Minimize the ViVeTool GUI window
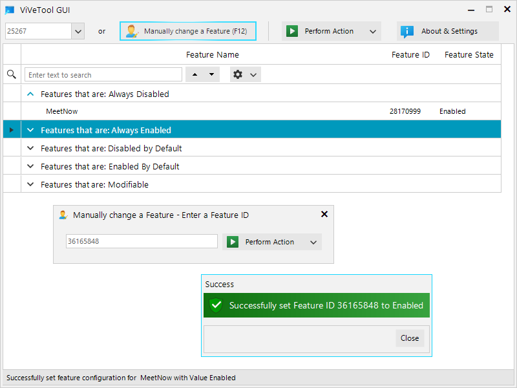Image resolution: width=517 pixels, height=388 pixels. pos(471,10)
